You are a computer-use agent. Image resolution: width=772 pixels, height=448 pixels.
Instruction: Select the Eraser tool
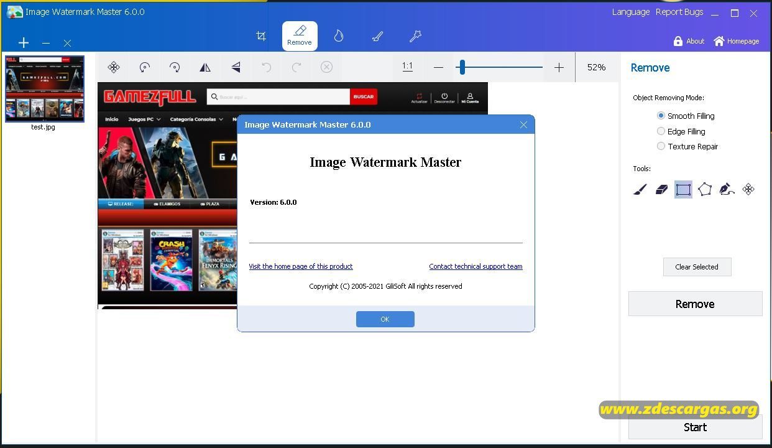pyautogui.click(x=661, y=189)
